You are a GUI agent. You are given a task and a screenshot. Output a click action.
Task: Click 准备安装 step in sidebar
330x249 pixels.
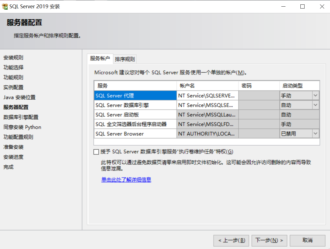[x=13, y=147]
